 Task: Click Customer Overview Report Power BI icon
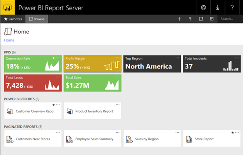[x=10, y=111]
